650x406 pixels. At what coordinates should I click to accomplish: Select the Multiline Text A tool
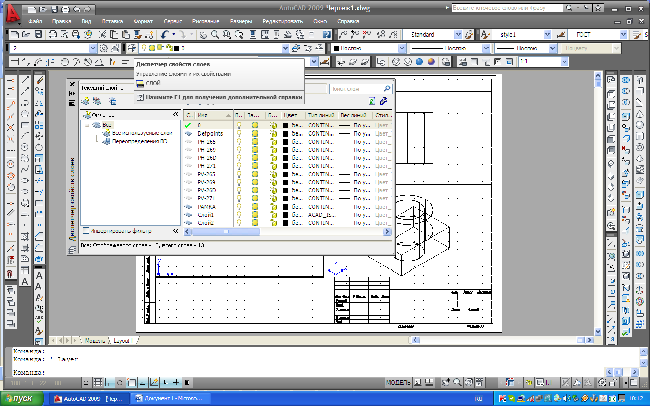coord(25,282)
